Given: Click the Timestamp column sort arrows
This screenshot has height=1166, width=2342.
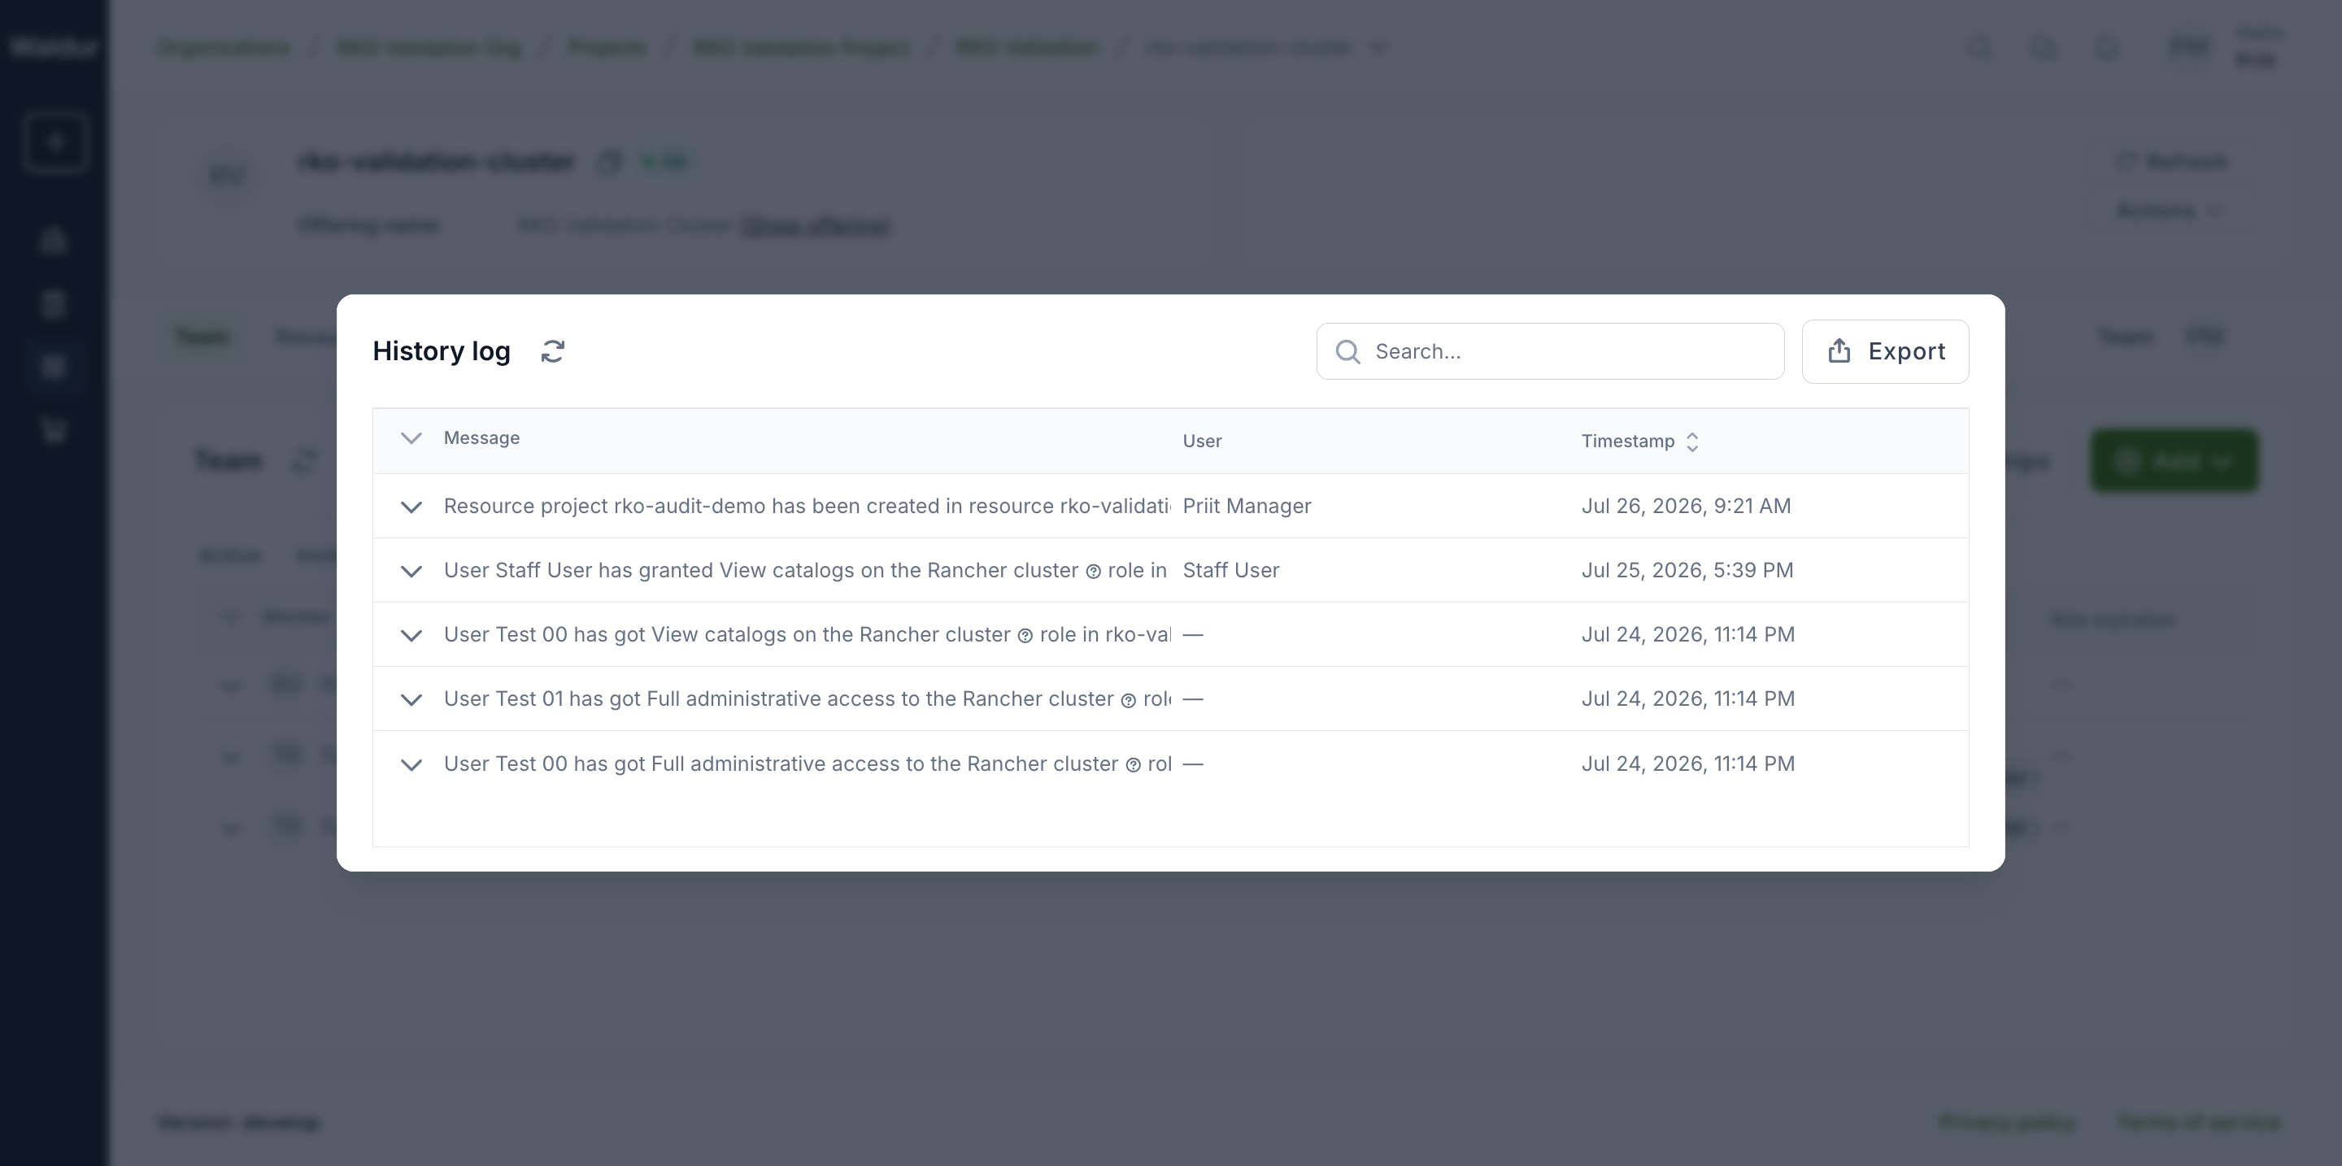Looking at the screenshot, I should tap(1692, 442).
